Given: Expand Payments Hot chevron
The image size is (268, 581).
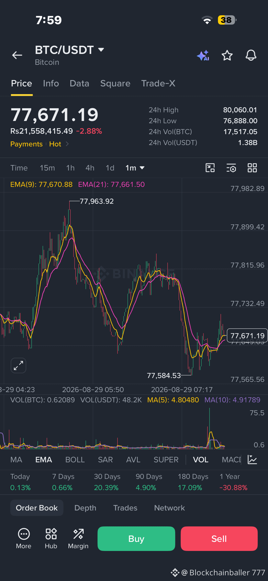Looking at the screenshot, I should coord(67,144).
